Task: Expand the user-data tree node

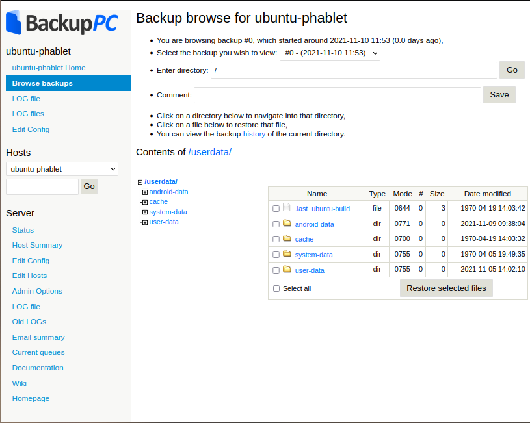Action: [x=145, y=222]
